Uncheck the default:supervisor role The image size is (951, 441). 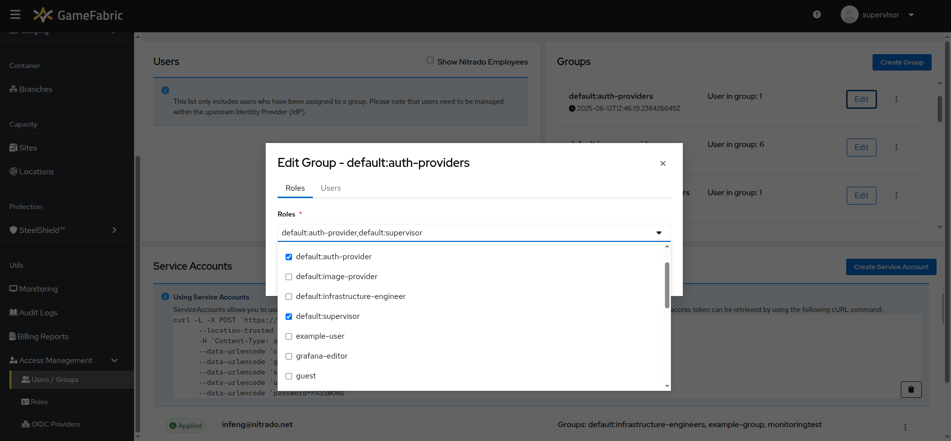(x=289, y=316)
